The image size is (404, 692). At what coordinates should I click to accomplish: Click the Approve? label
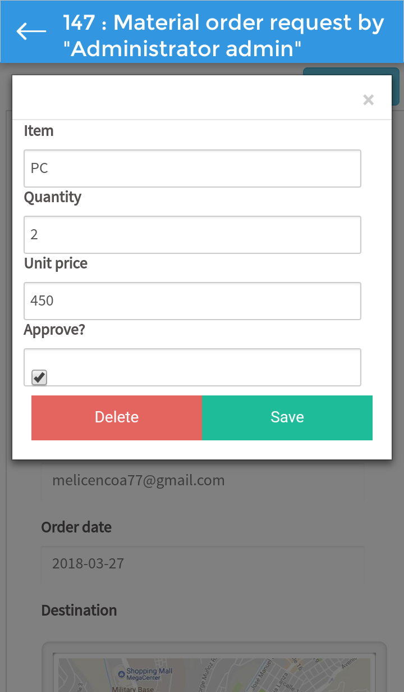point(54,330)
